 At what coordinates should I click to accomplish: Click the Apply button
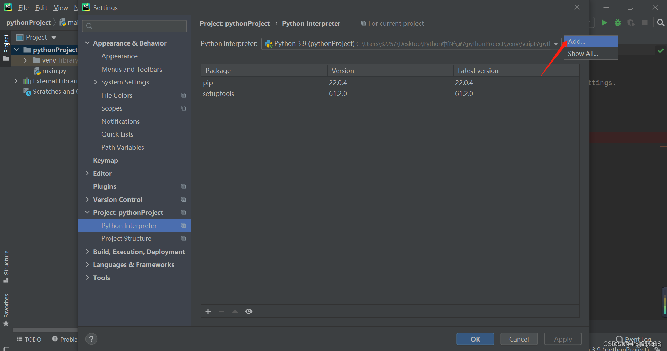coord(563,339)
